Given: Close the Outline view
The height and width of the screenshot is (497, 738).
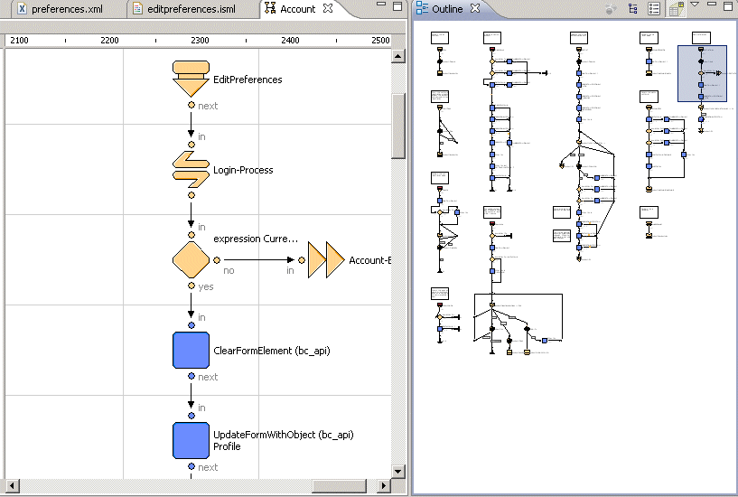Looking at the screenshot, I should click(475, 9).
